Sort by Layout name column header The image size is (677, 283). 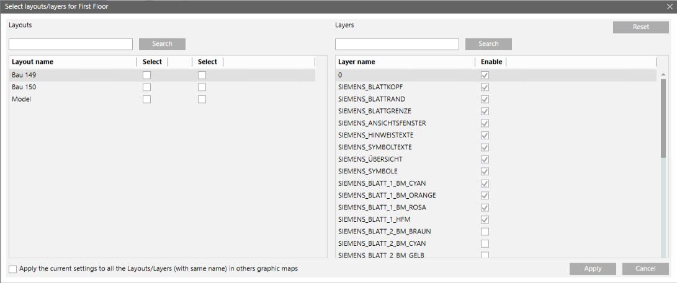[32, 62]
